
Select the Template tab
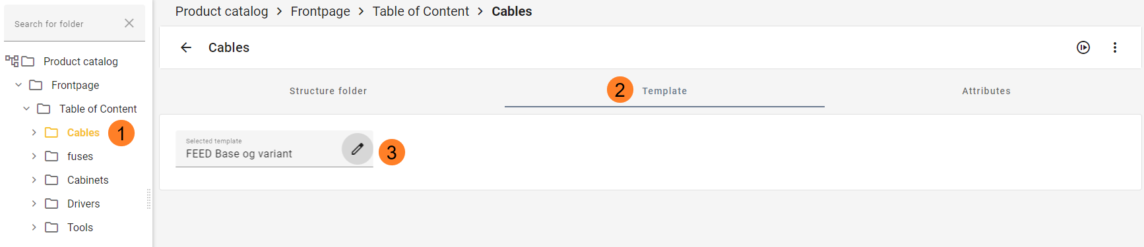click(664, 91)
